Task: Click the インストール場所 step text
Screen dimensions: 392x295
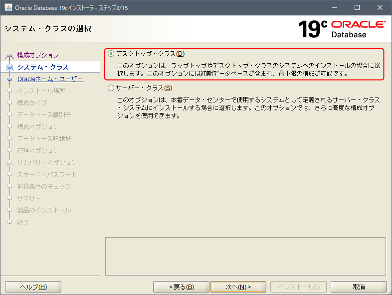Action: 41,91
